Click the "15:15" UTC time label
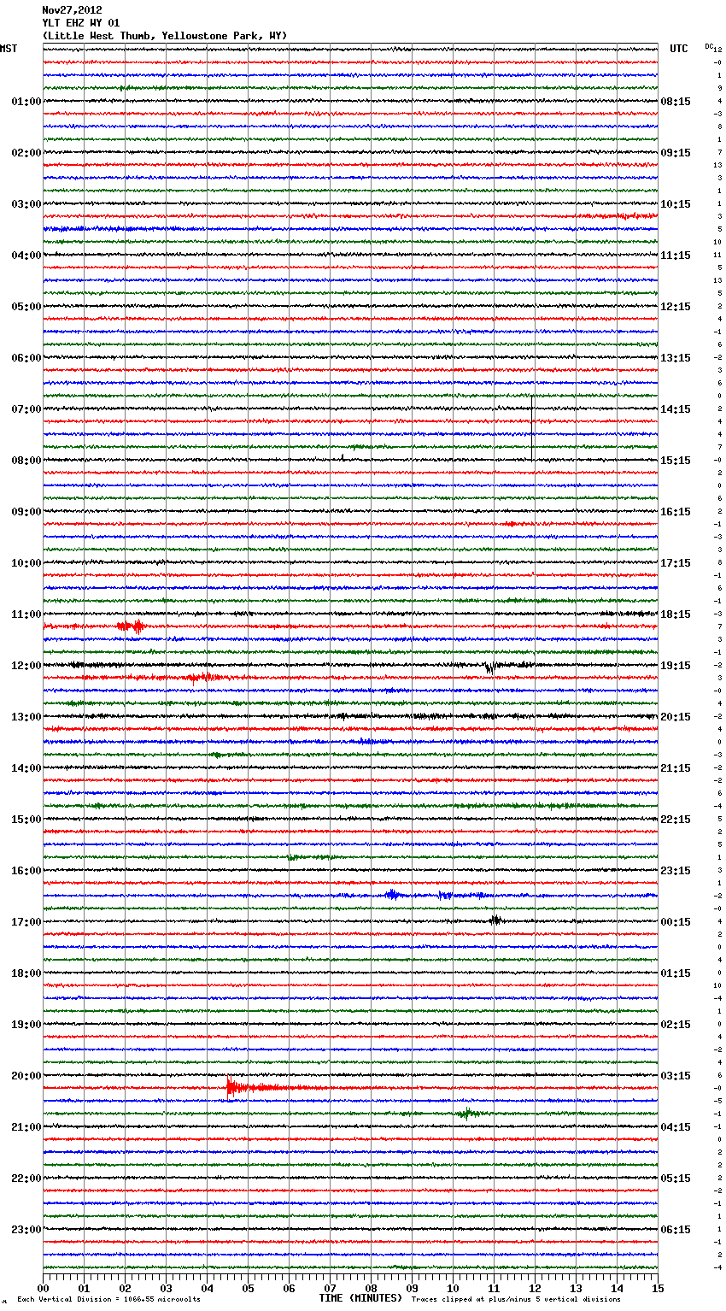The image size is (726, 1311). point(676,461)
